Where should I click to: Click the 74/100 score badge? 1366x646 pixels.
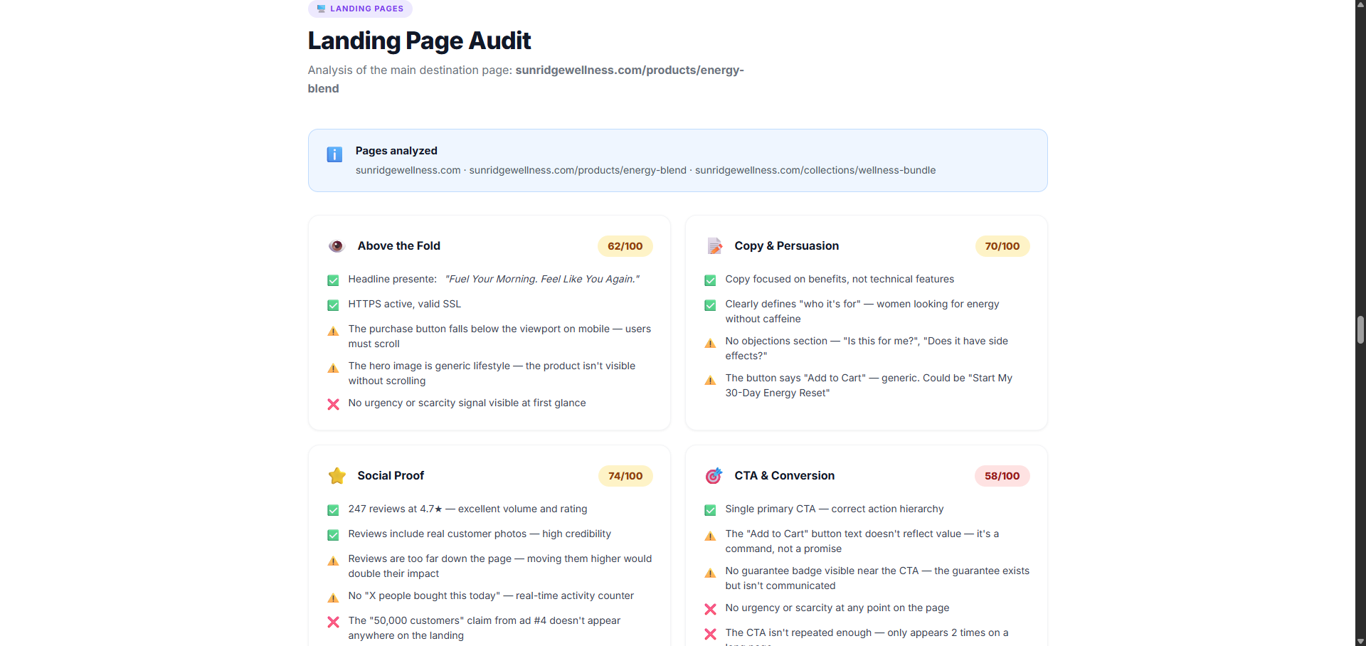pyautogui.click(x=625, y=476)
